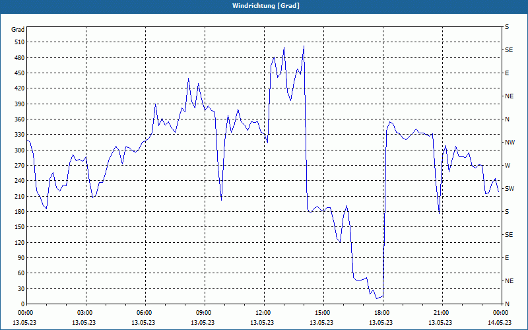The image size is (528, 330).
Task: Click the 'E' compass label level with 90
Action: pyautogui.click(x=507, y=258)
